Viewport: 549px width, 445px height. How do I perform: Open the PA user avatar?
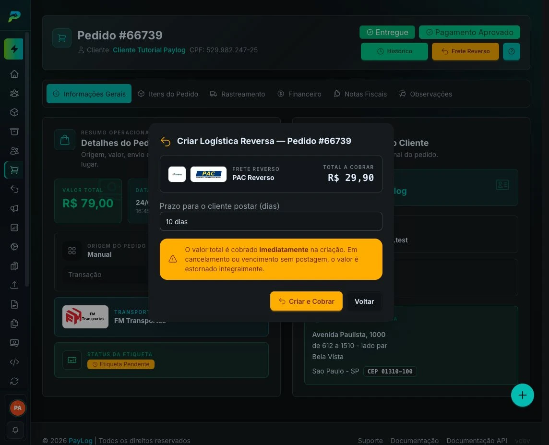[x=17, y=408]
